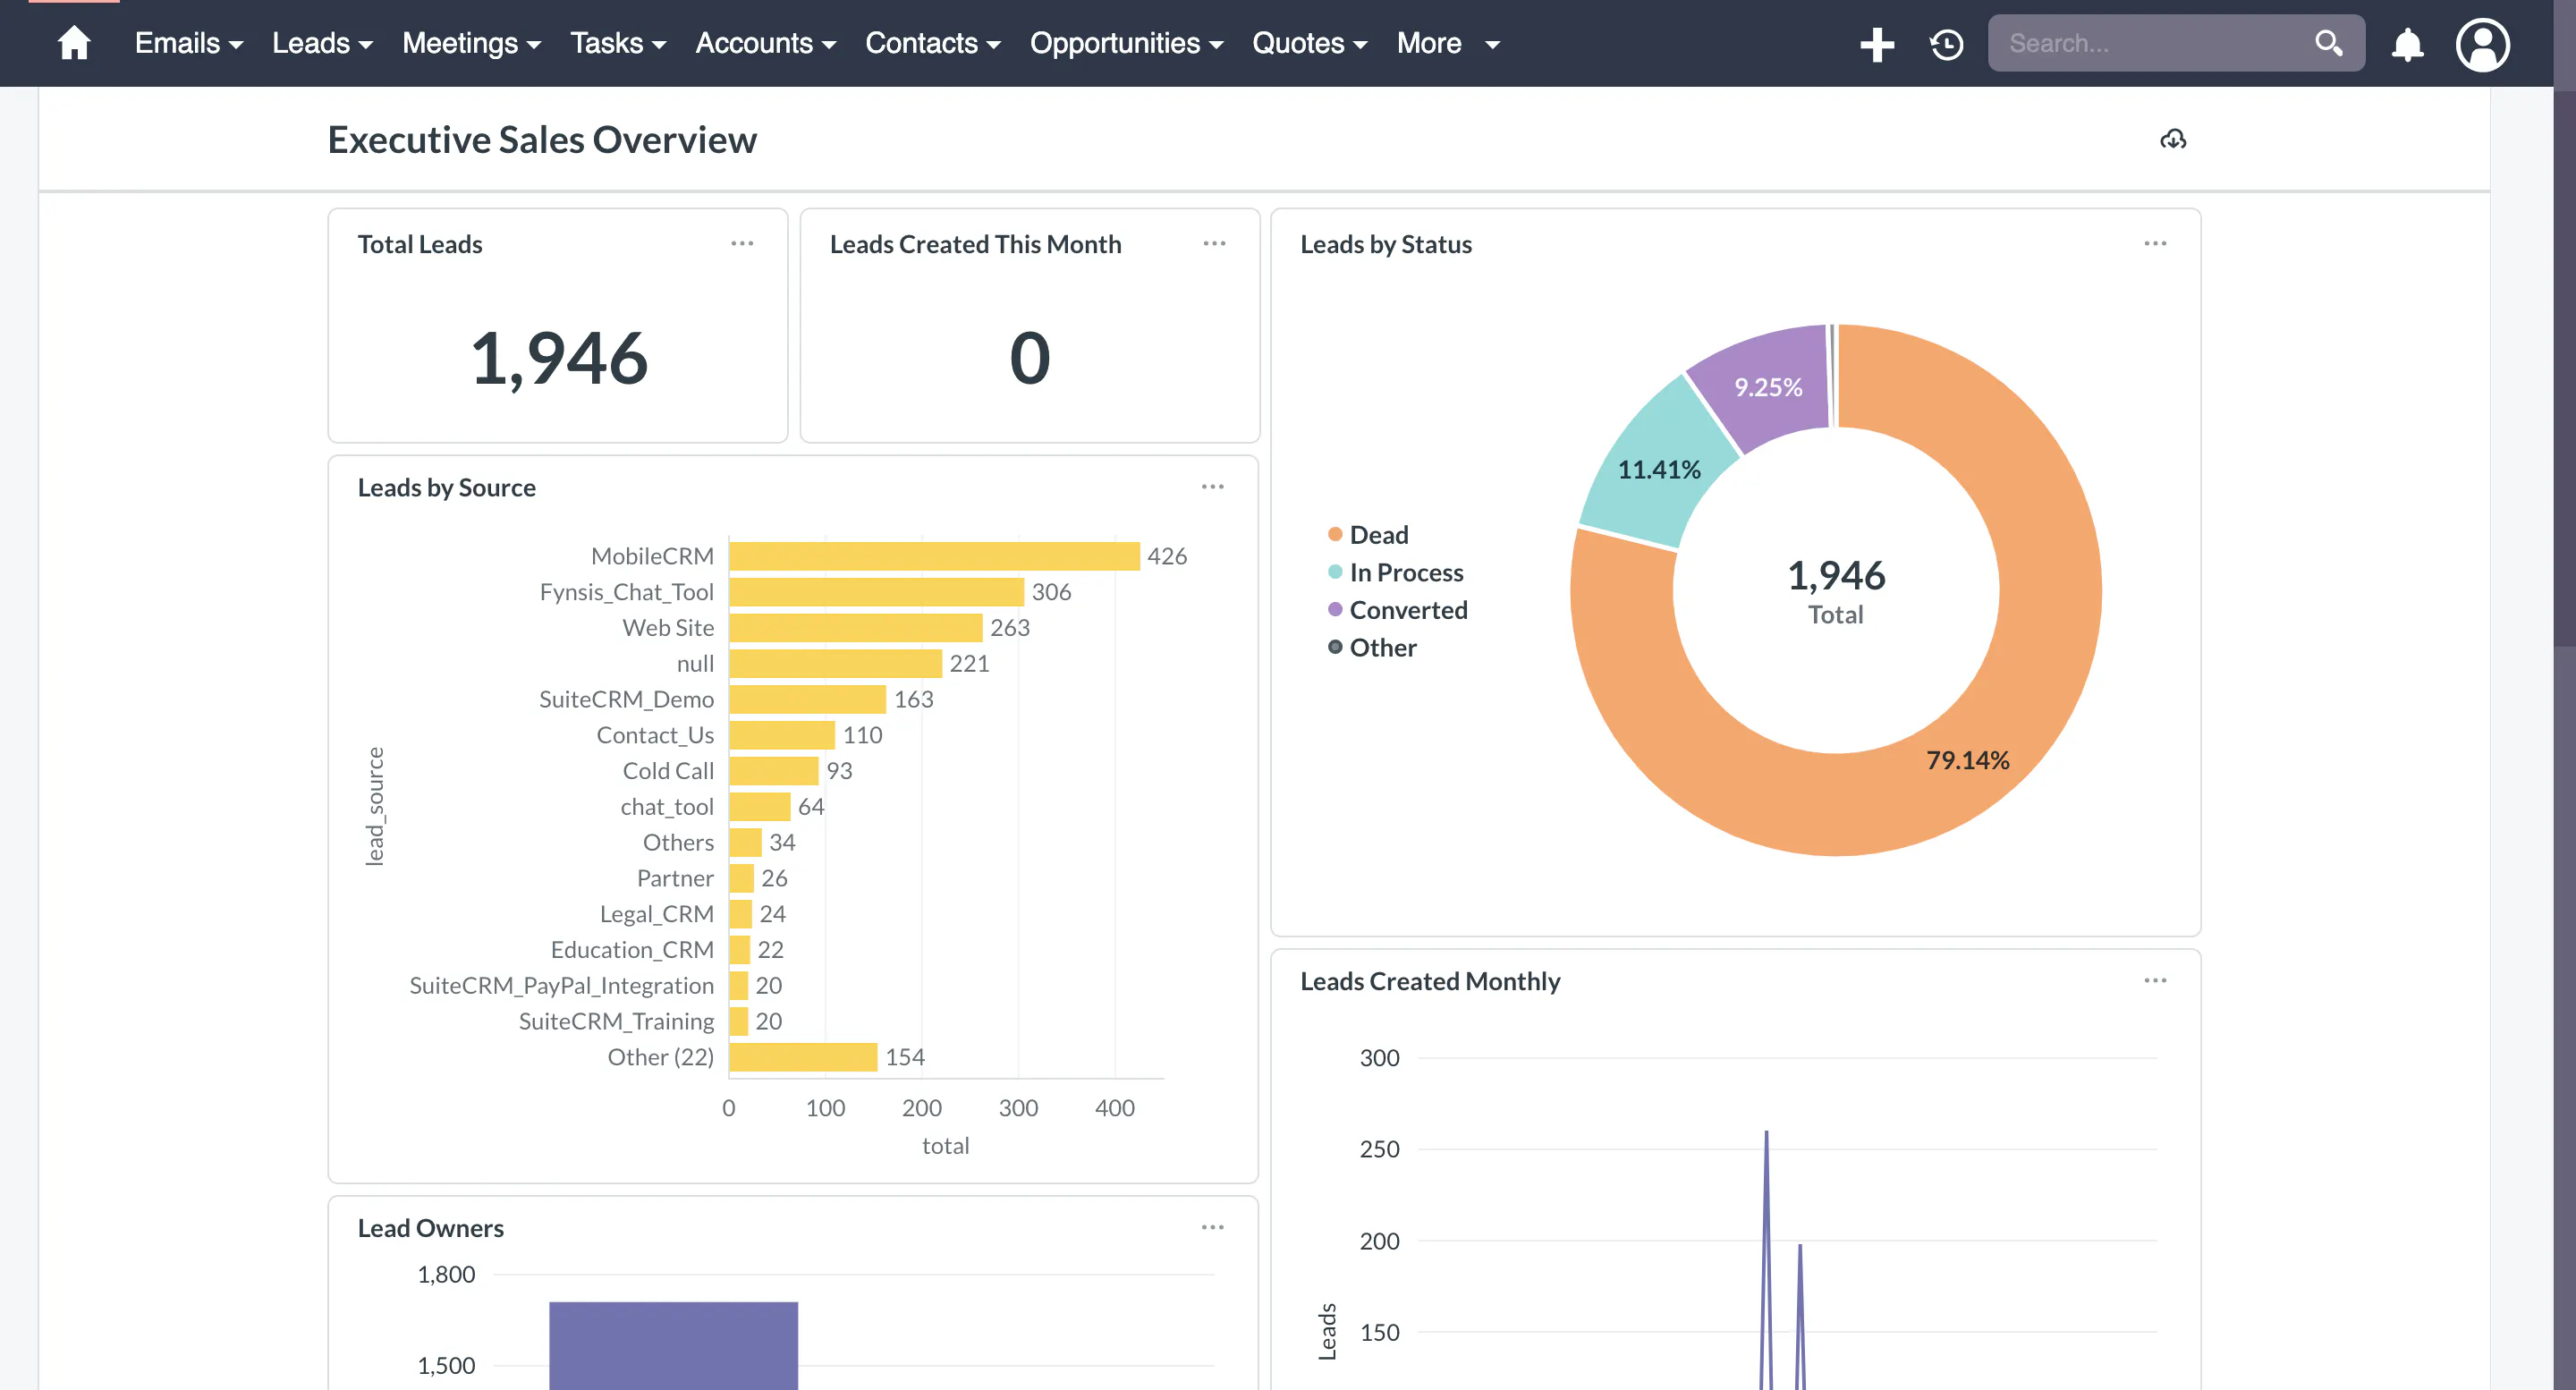2576x1390 pixels.
Task: Click the Lead Owners title
Action: pos(430,1228)
